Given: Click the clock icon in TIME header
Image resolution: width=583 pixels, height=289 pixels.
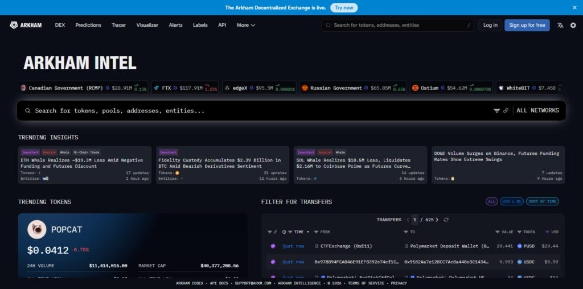Looking at the screenshot, I should [285, 232].
